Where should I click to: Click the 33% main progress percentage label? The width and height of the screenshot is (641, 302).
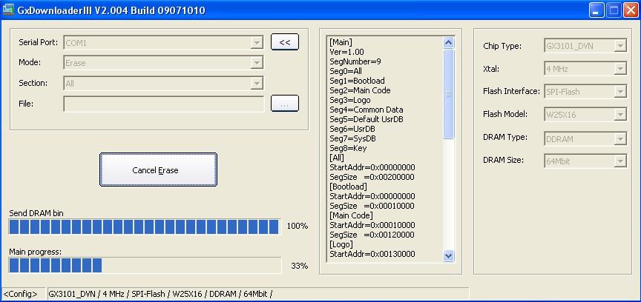(299, 266)
